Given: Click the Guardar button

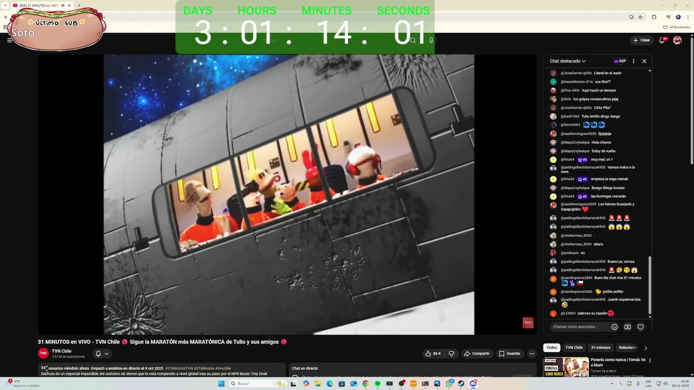Looking at the screenshot, I should 510,354.
